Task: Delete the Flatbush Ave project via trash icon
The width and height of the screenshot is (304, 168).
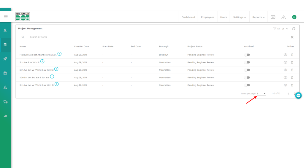Action: click(292, 55)
